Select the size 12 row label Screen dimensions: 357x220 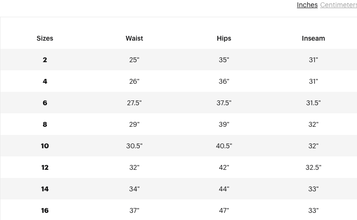[x=45, y=167]
